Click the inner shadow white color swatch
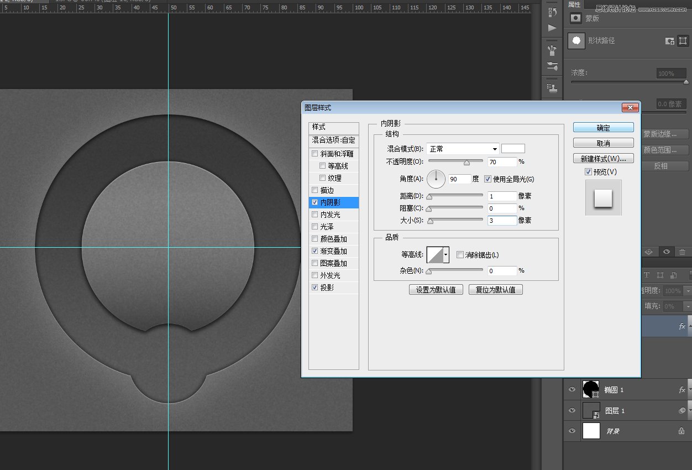 click(513, 149)
